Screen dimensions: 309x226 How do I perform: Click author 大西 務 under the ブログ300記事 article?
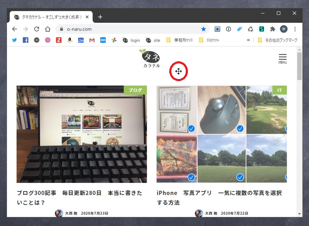pos(71,213)
